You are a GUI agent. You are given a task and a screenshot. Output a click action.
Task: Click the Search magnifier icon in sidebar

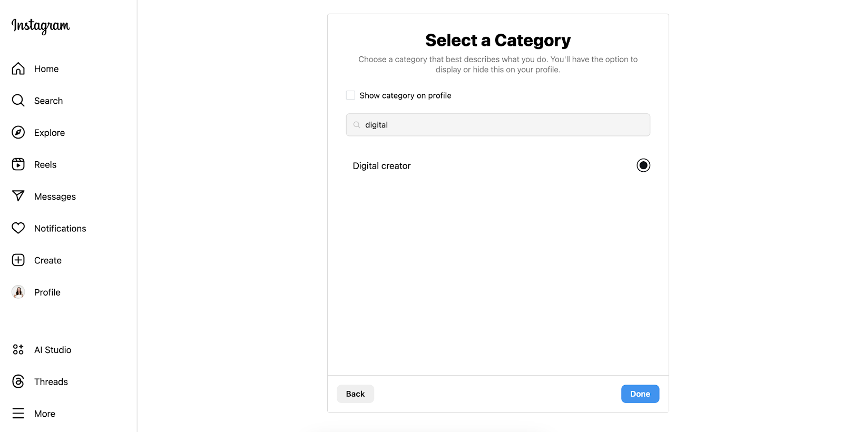coord(18,101)
